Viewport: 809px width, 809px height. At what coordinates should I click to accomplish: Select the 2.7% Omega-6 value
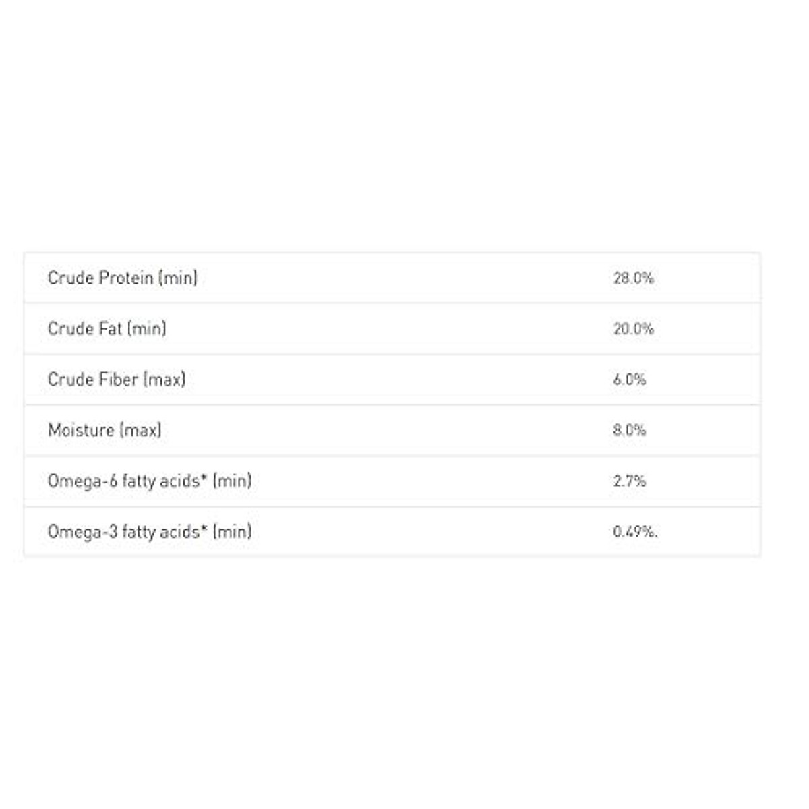629,481
